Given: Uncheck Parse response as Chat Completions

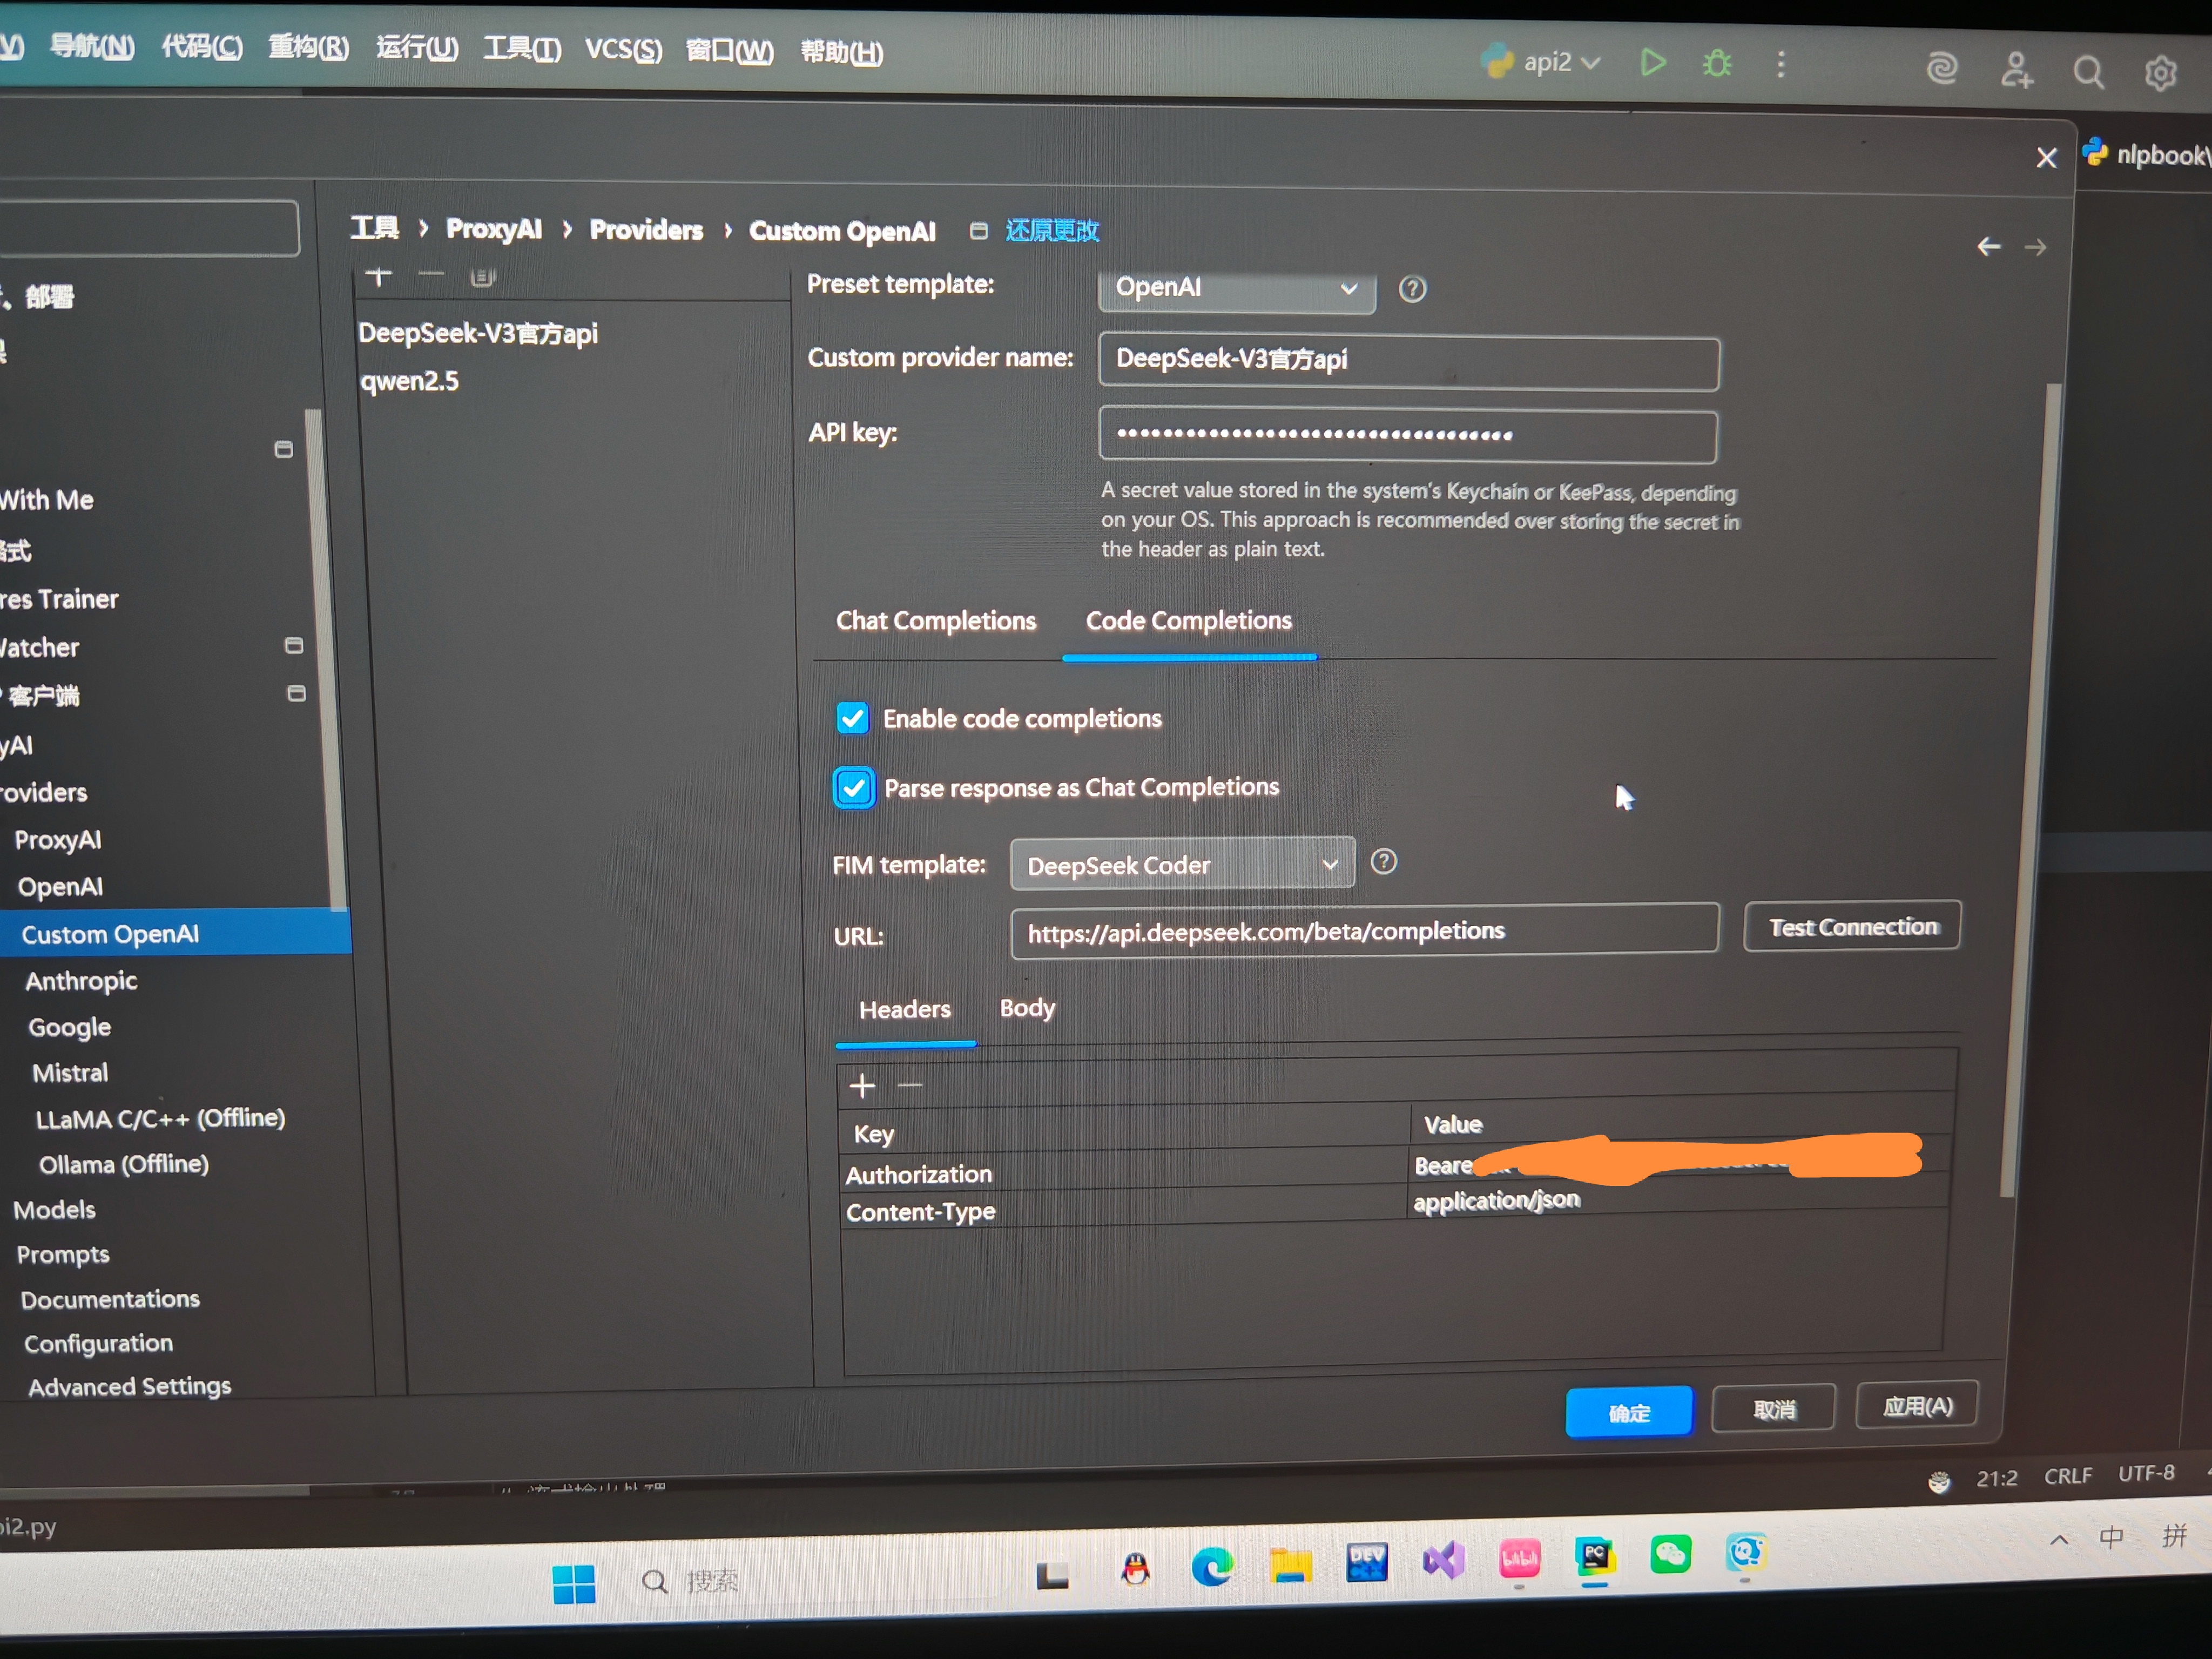Looking at the screenshot, I should point(854,788).
